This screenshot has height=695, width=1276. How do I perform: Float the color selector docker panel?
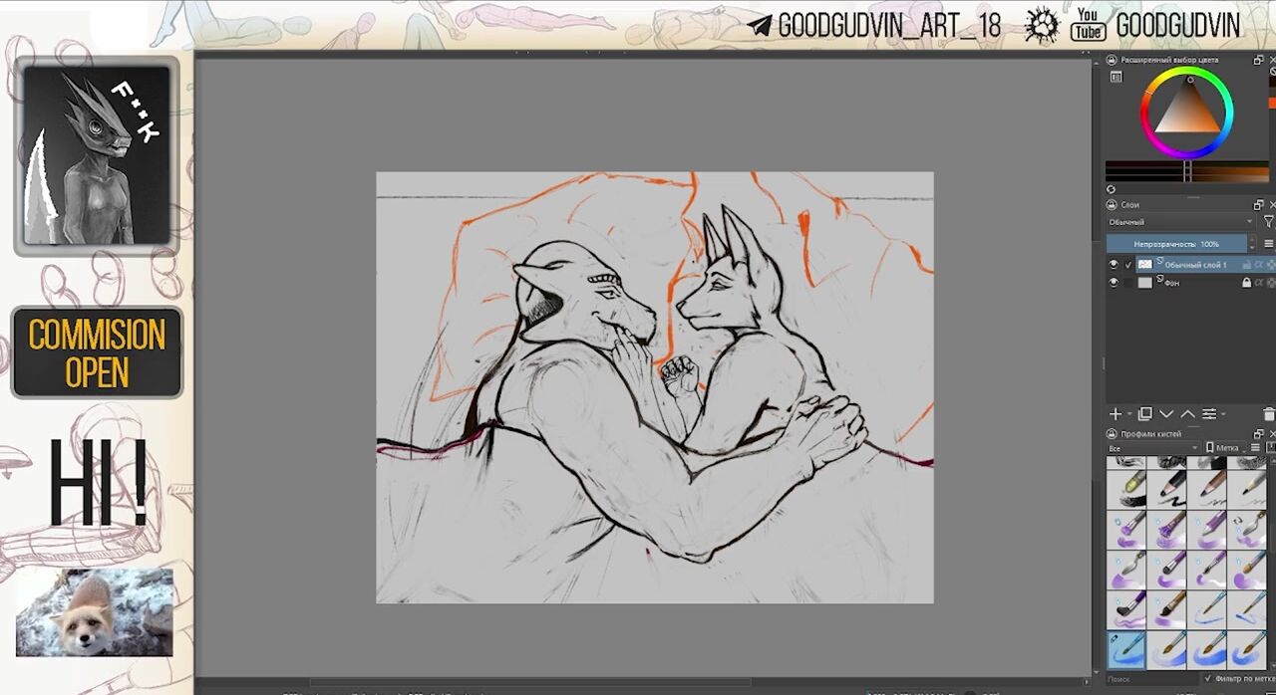pyautogui.click(x=1258, y=61)
